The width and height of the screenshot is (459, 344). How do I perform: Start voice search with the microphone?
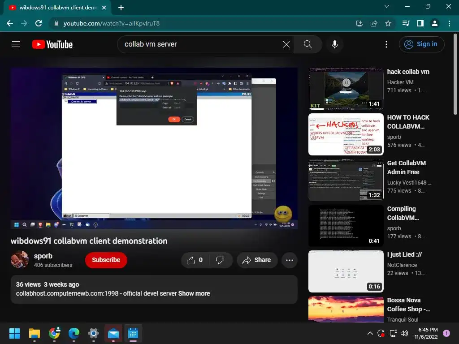[334, 44]
